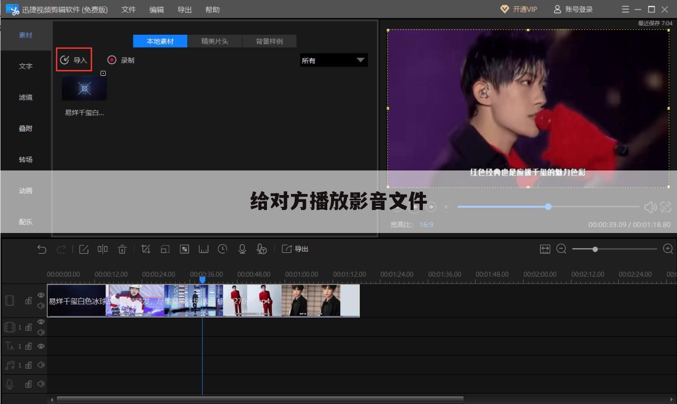Stop playback with the stop button

tap(446, 207)
